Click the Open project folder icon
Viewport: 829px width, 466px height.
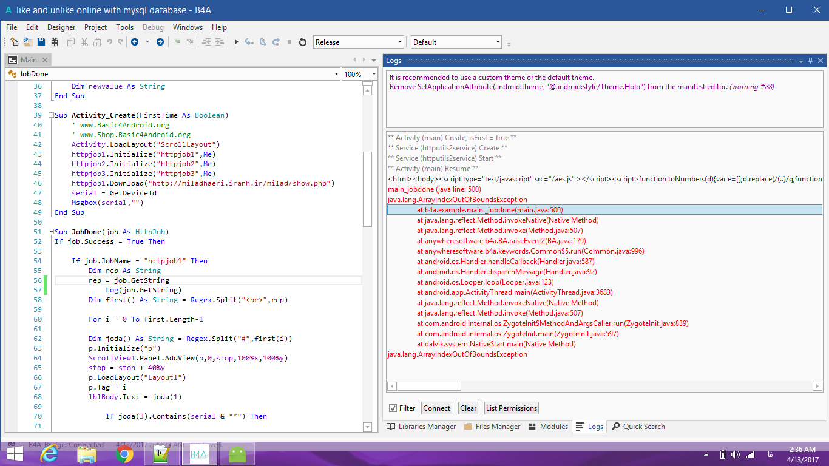click(x=28, y=42)
